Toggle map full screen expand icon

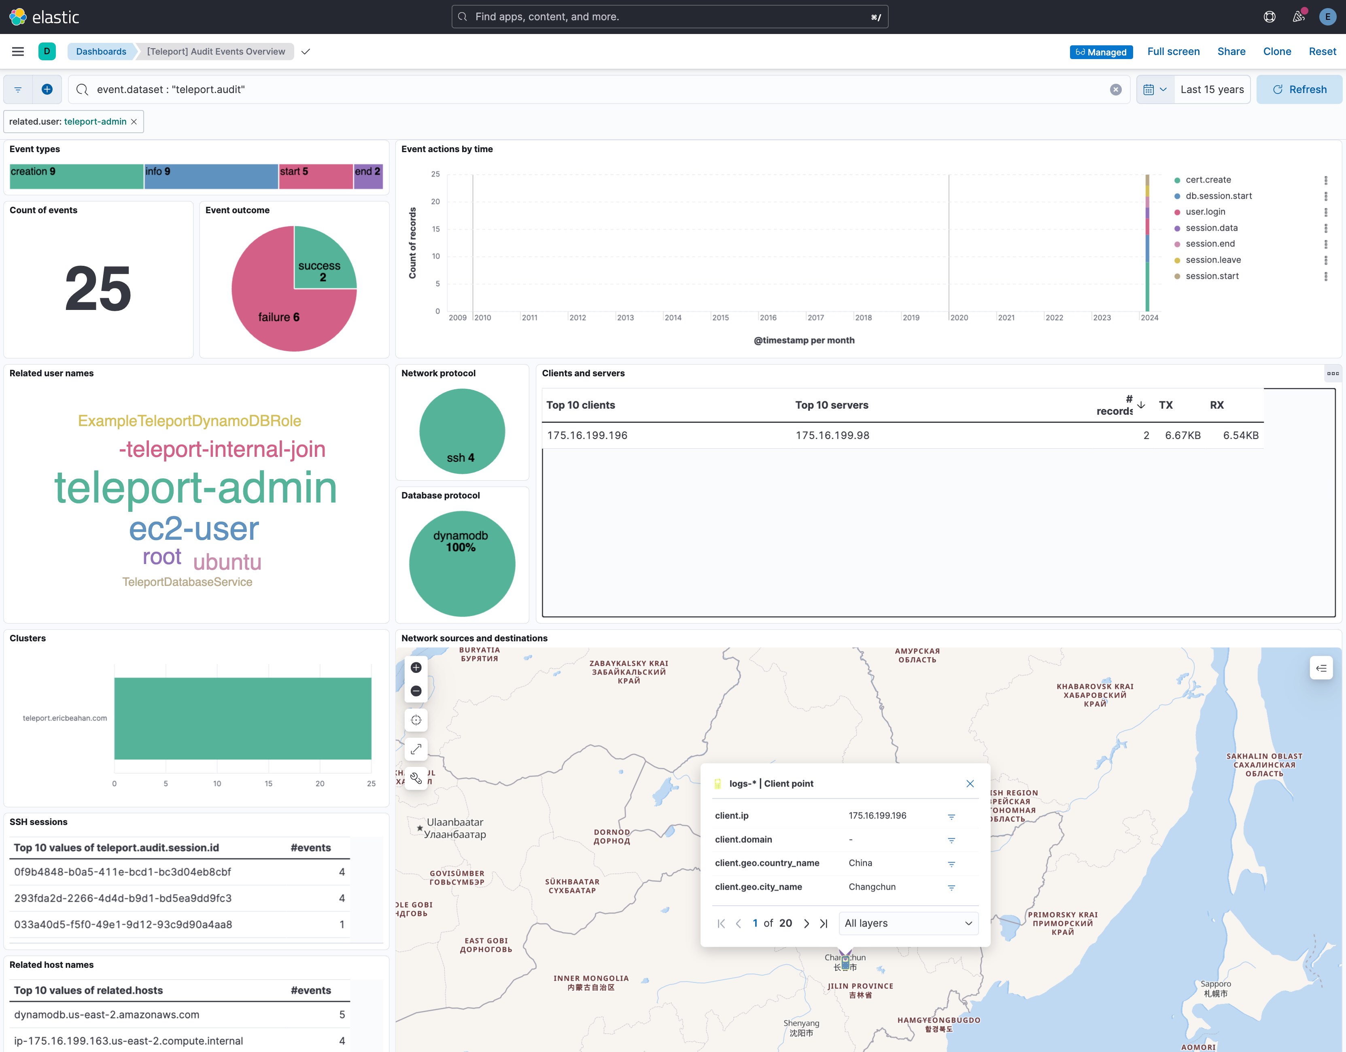416,749
